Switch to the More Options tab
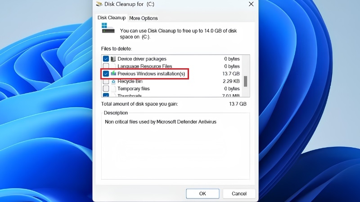The height and width of the screenshot is (202, 360). pyautogui.click(x=143, y=18)
